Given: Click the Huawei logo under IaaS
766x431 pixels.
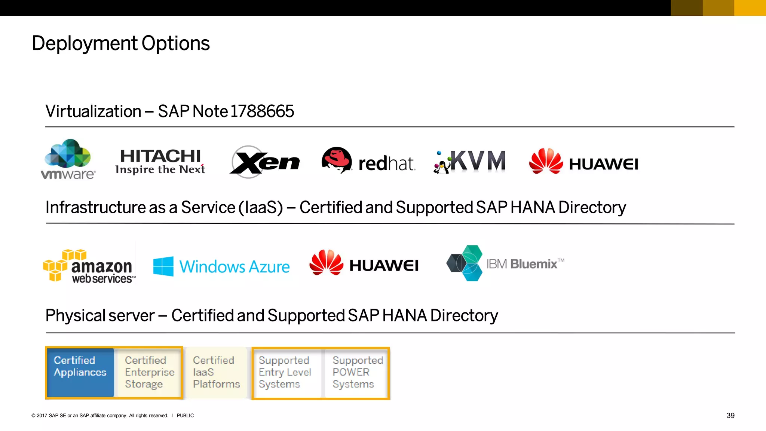Looking at the screenshot, I should tap(364, 263).
